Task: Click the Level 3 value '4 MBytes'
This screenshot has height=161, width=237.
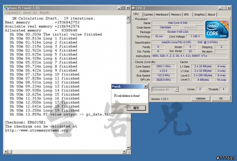Action: pos(203,80)
